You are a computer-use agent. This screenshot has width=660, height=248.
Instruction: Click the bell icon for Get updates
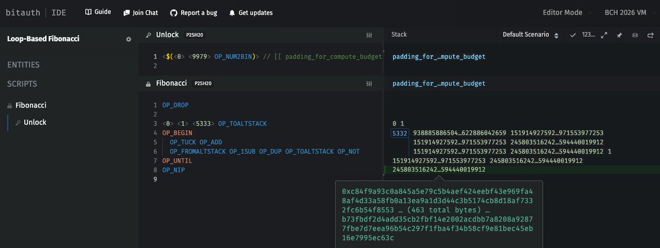click(232, 12)
